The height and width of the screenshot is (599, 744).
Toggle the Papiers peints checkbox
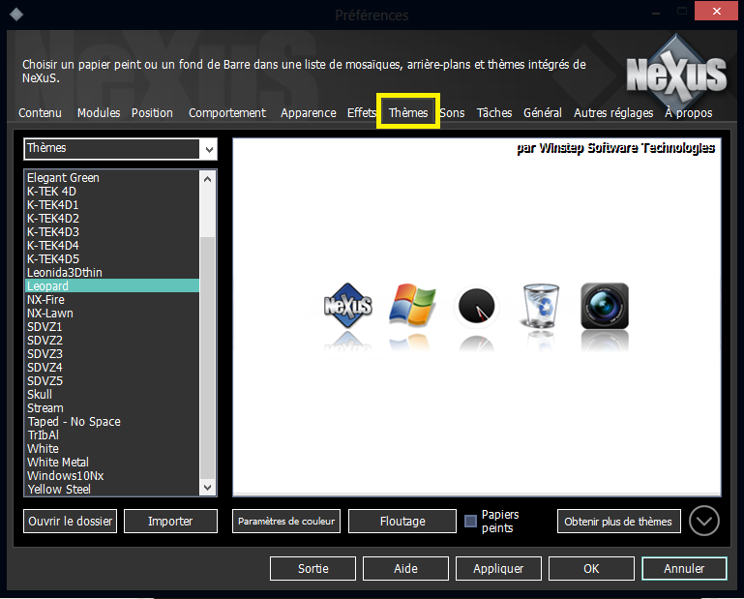pyautogui.click(x=470, y=522)
